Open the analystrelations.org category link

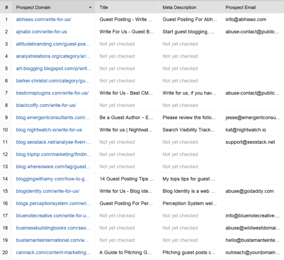pyautogui.click(x=53, y=56)
